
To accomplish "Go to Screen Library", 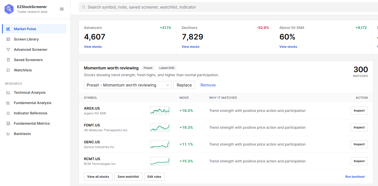I will point(34,39).
